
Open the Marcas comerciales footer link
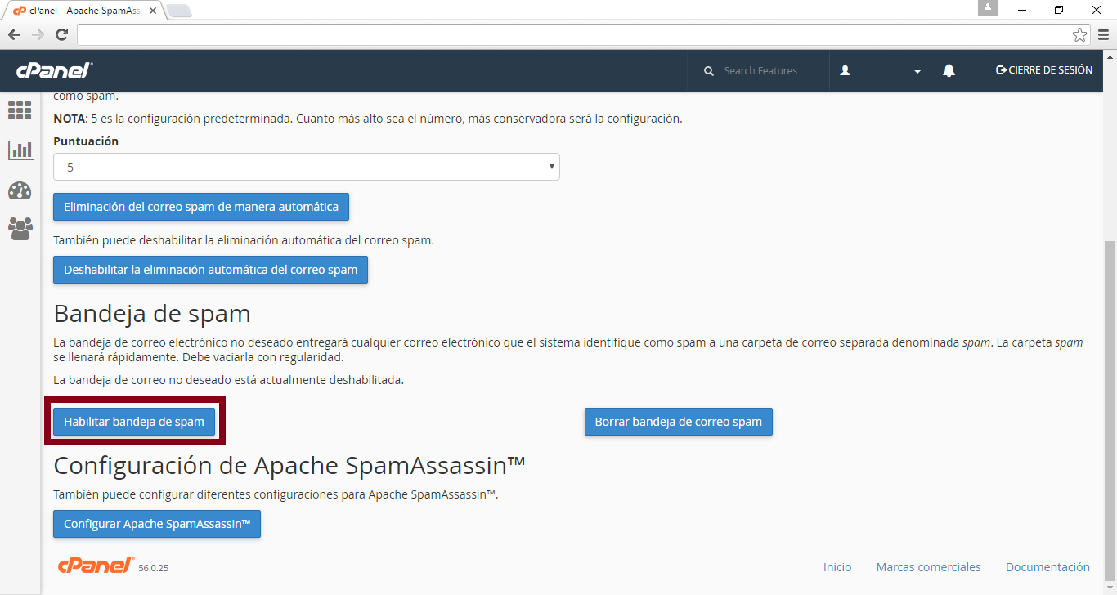pos(928,567)
